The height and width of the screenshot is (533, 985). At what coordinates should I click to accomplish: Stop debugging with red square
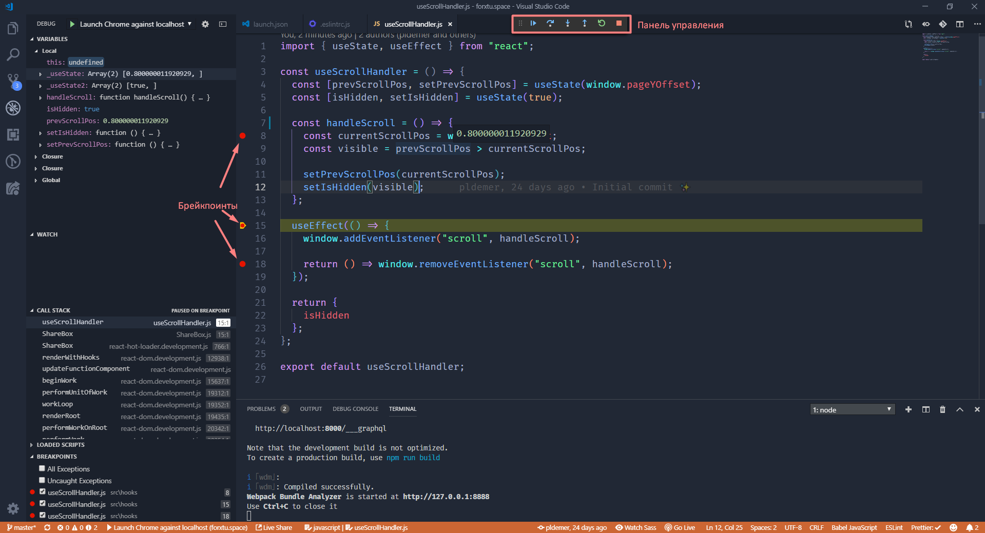pyautogui.click(x=619, y=24)
